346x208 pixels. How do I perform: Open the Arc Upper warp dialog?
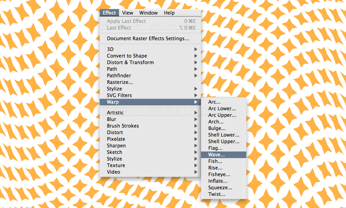click(222, 115)
